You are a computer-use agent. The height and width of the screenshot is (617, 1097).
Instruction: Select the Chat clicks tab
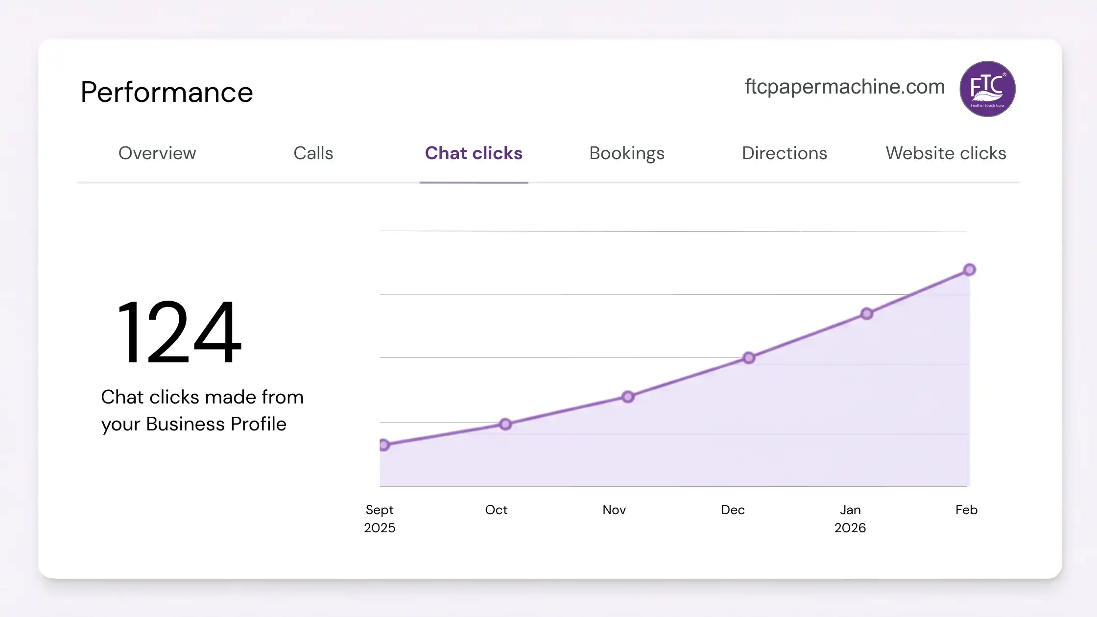click(473, 153)
